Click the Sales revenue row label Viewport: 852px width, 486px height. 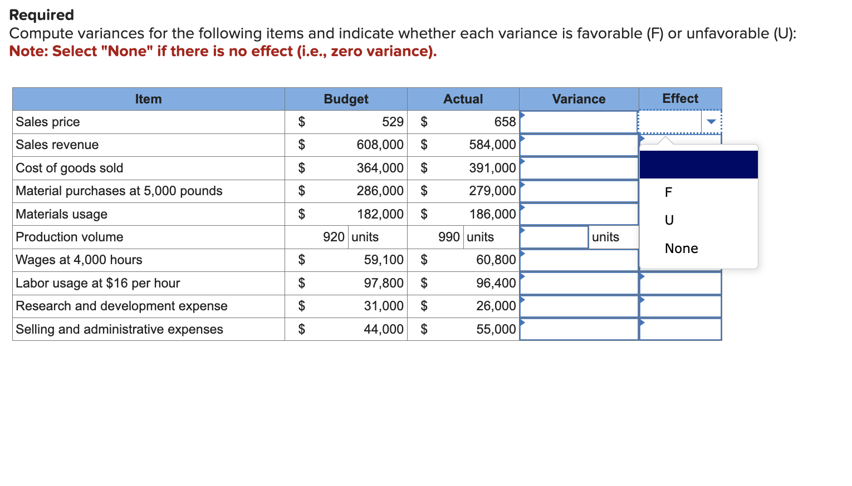click(57, 145)
